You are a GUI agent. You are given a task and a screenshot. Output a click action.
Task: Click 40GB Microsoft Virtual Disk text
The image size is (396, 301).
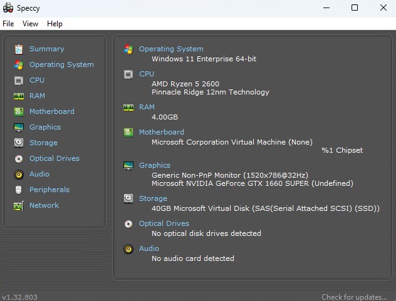click(x=266, y=208)
